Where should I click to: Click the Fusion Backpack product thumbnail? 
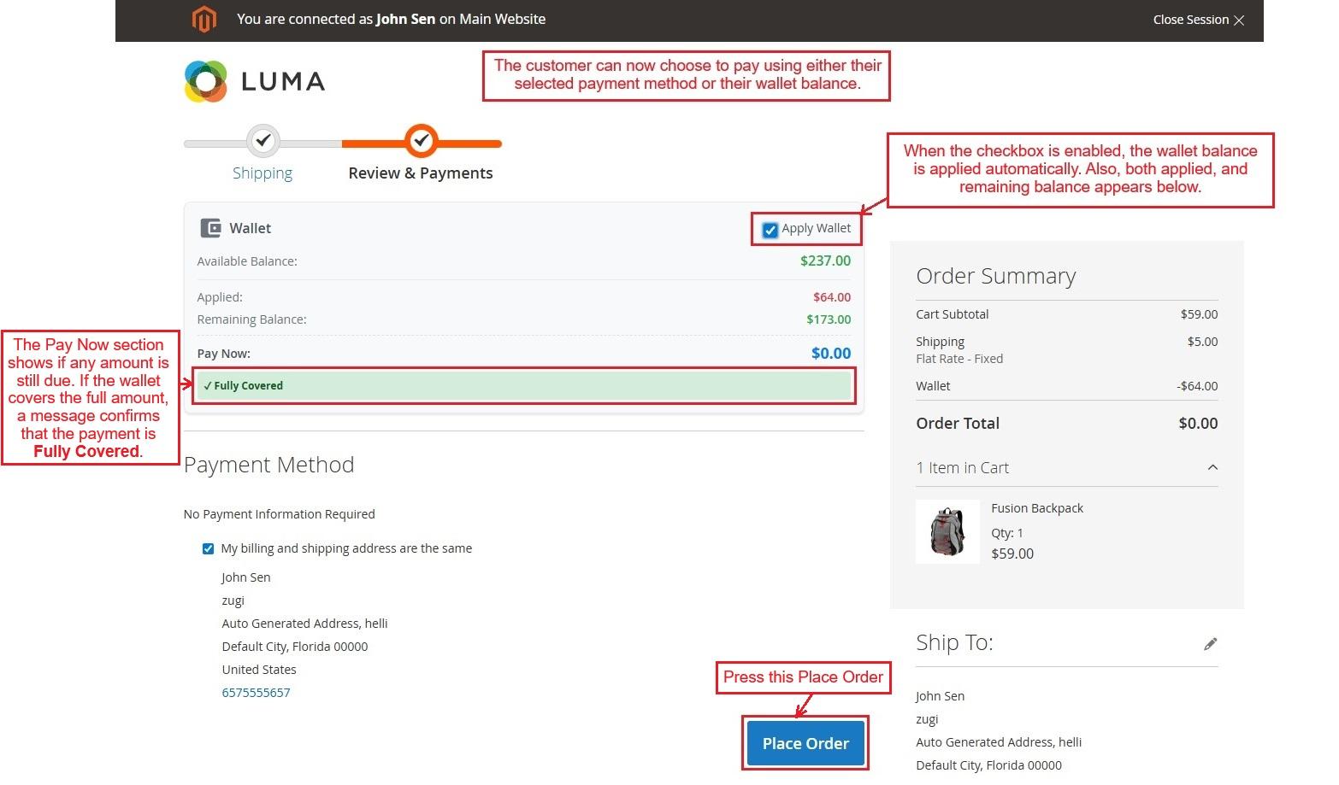coord(947,531)
